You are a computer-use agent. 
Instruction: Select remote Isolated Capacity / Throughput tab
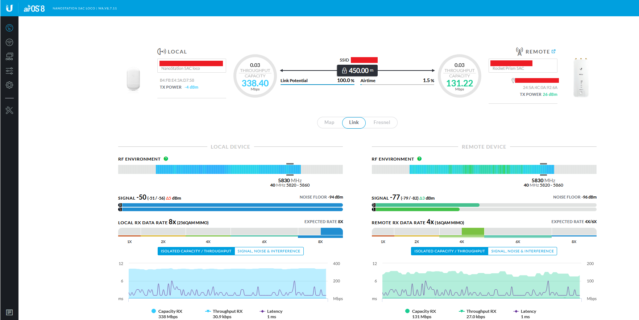[449, 251]
